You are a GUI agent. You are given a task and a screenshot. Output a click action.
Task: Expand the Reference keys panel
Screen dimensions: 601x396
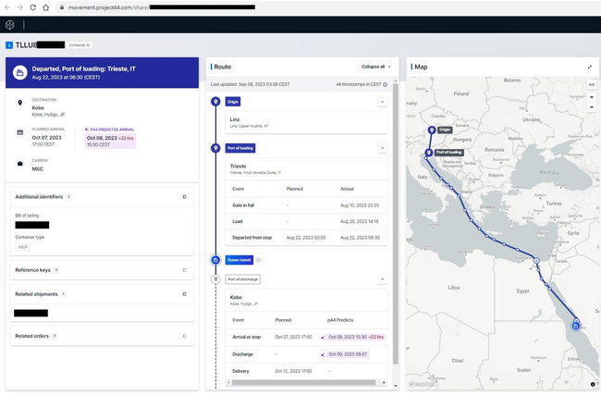[184, 270]
